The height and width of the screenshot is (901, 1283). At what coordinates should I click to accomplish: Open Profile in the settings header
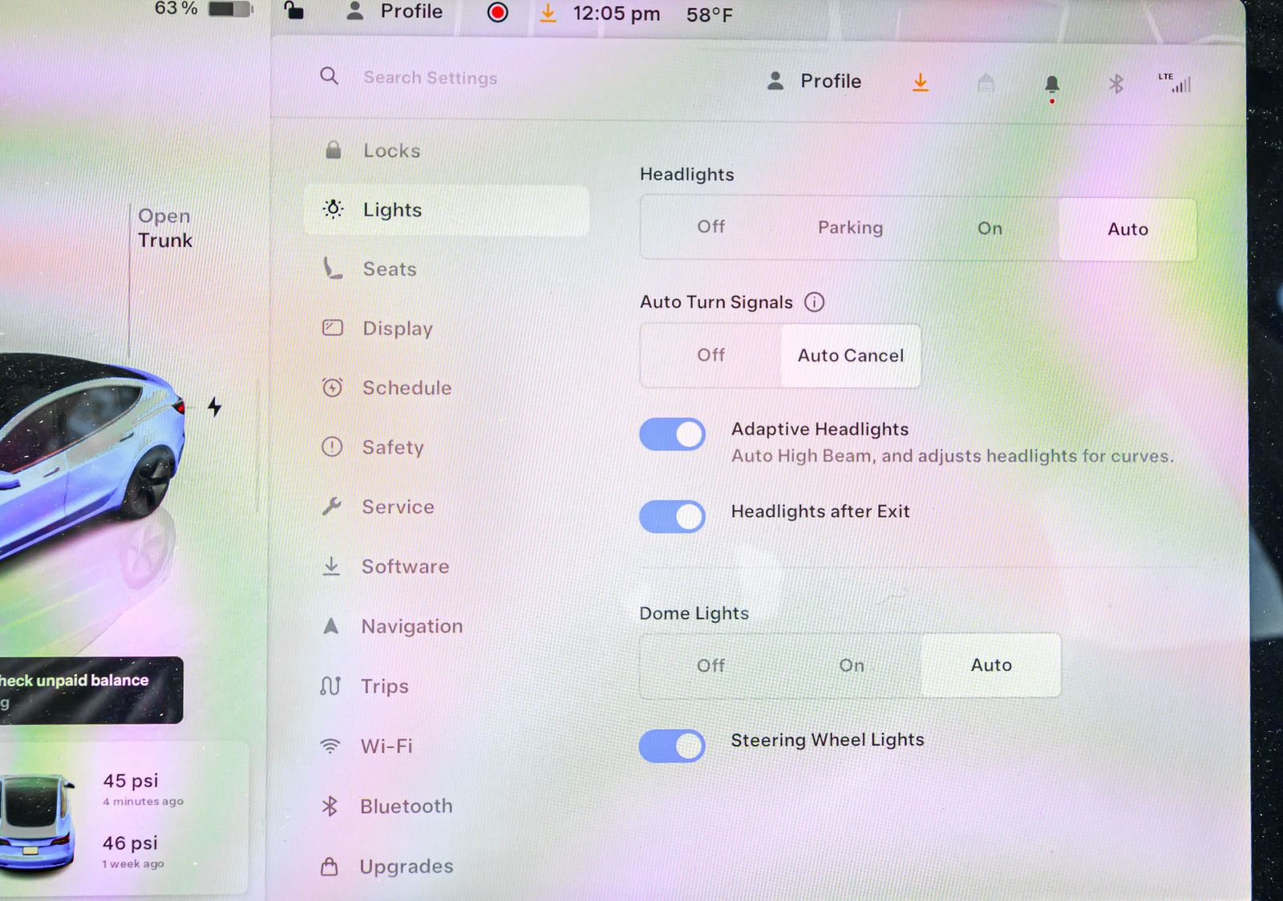click(x=815, y=82)
